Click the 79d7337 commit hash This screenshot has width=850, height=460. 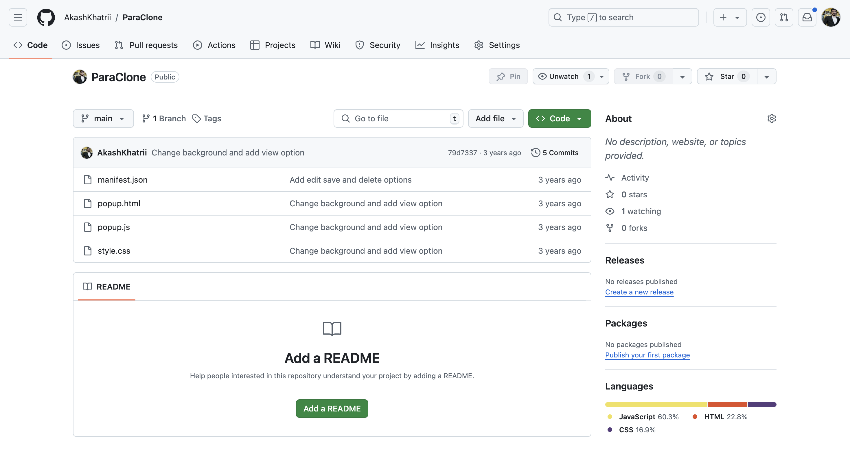462,153
